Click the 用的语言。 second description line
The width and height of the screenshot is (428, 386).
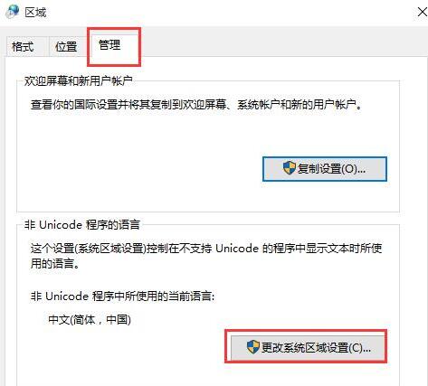click(x=55, y=264)
